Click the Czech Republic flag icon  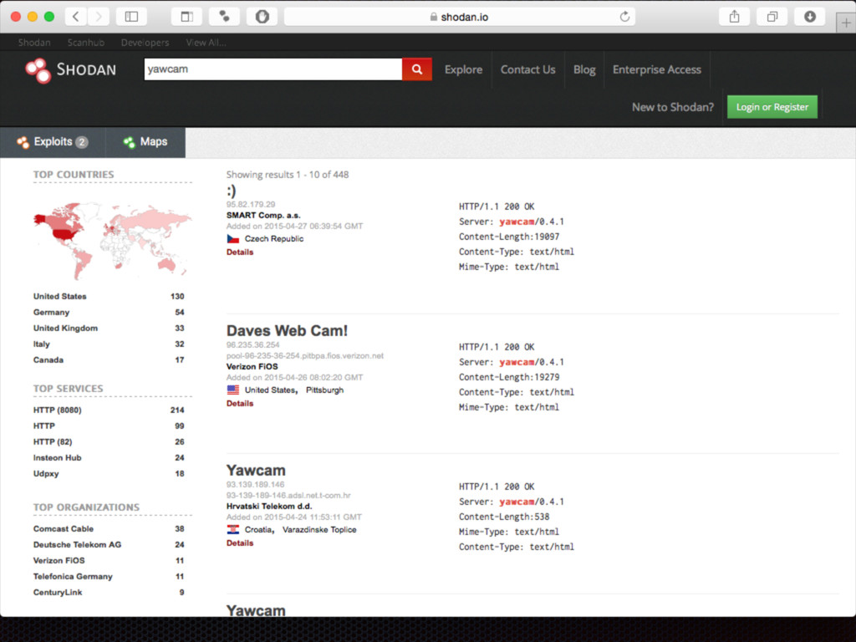[233, 239]
